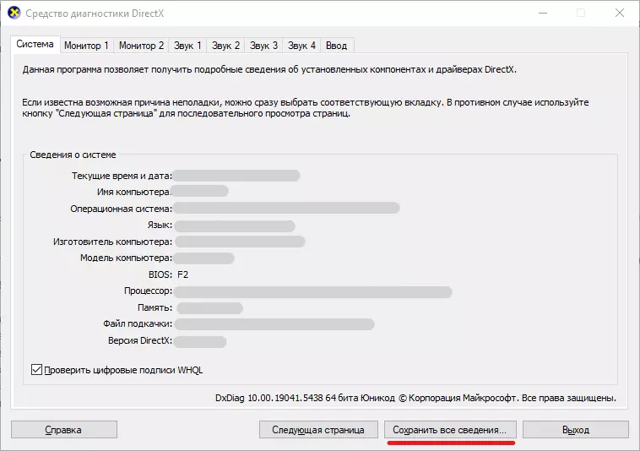Click the BIOS value F2
Image resolution: width=640 pixels, height=451 pixels.
click(183, 274)
